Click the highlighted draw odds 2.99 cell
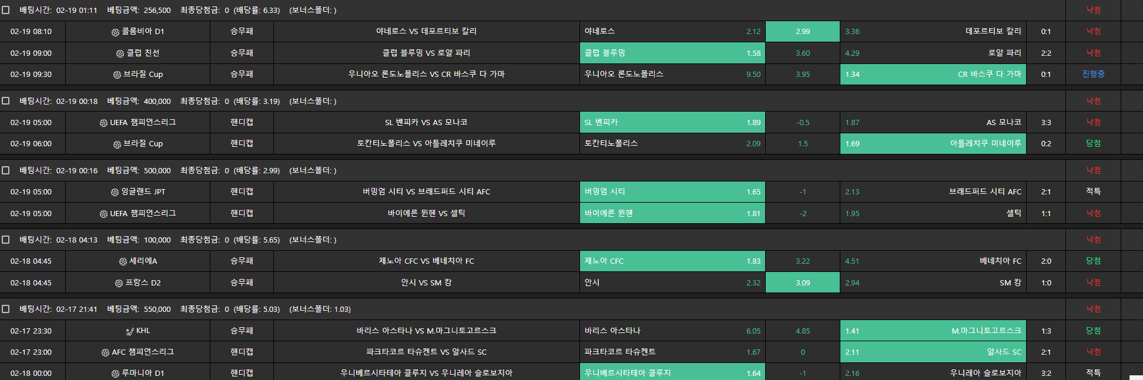Viewport: 1143px width, 380px height. 803,32
